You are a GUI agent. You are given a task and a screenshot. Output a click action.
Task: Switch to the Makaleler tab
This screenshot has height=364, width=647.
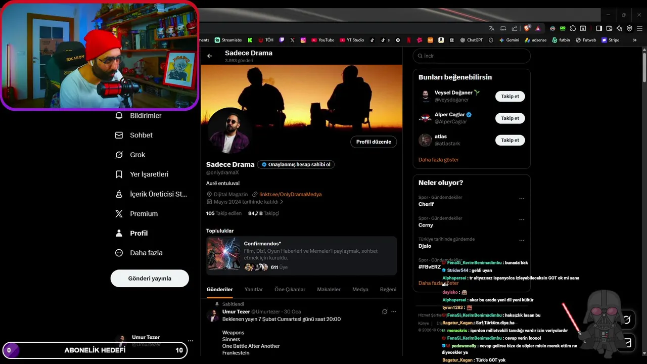coord(329,290)
